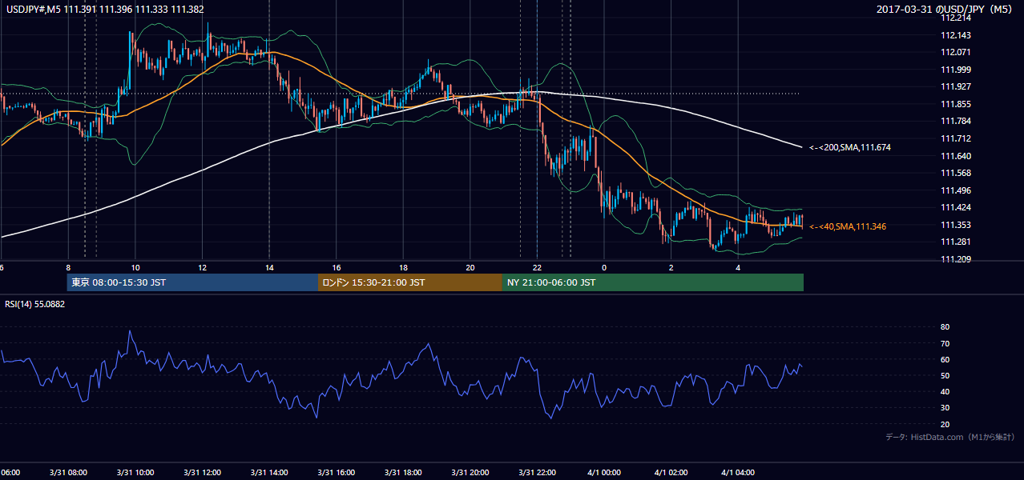The width and height of the screenshot is (1024, 480).
Task: Click price axis label 111.353
Action: point(956,225)
